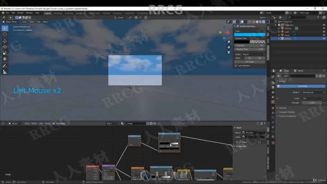The image size is (327, 184).
Task: Hide the Camera object via eye icon
Action: pos(324,28)
